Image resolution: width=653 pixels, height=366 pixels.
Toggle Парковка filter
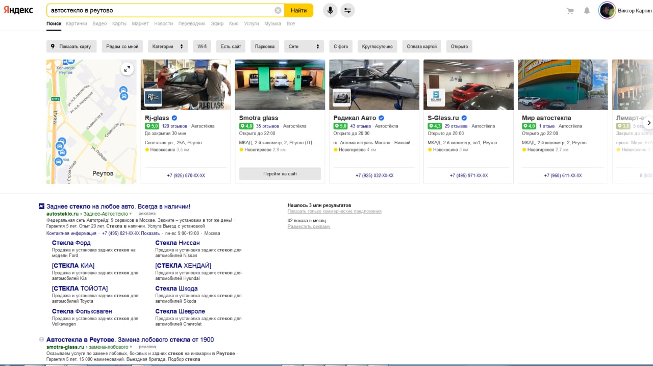[x=265, y=46]
